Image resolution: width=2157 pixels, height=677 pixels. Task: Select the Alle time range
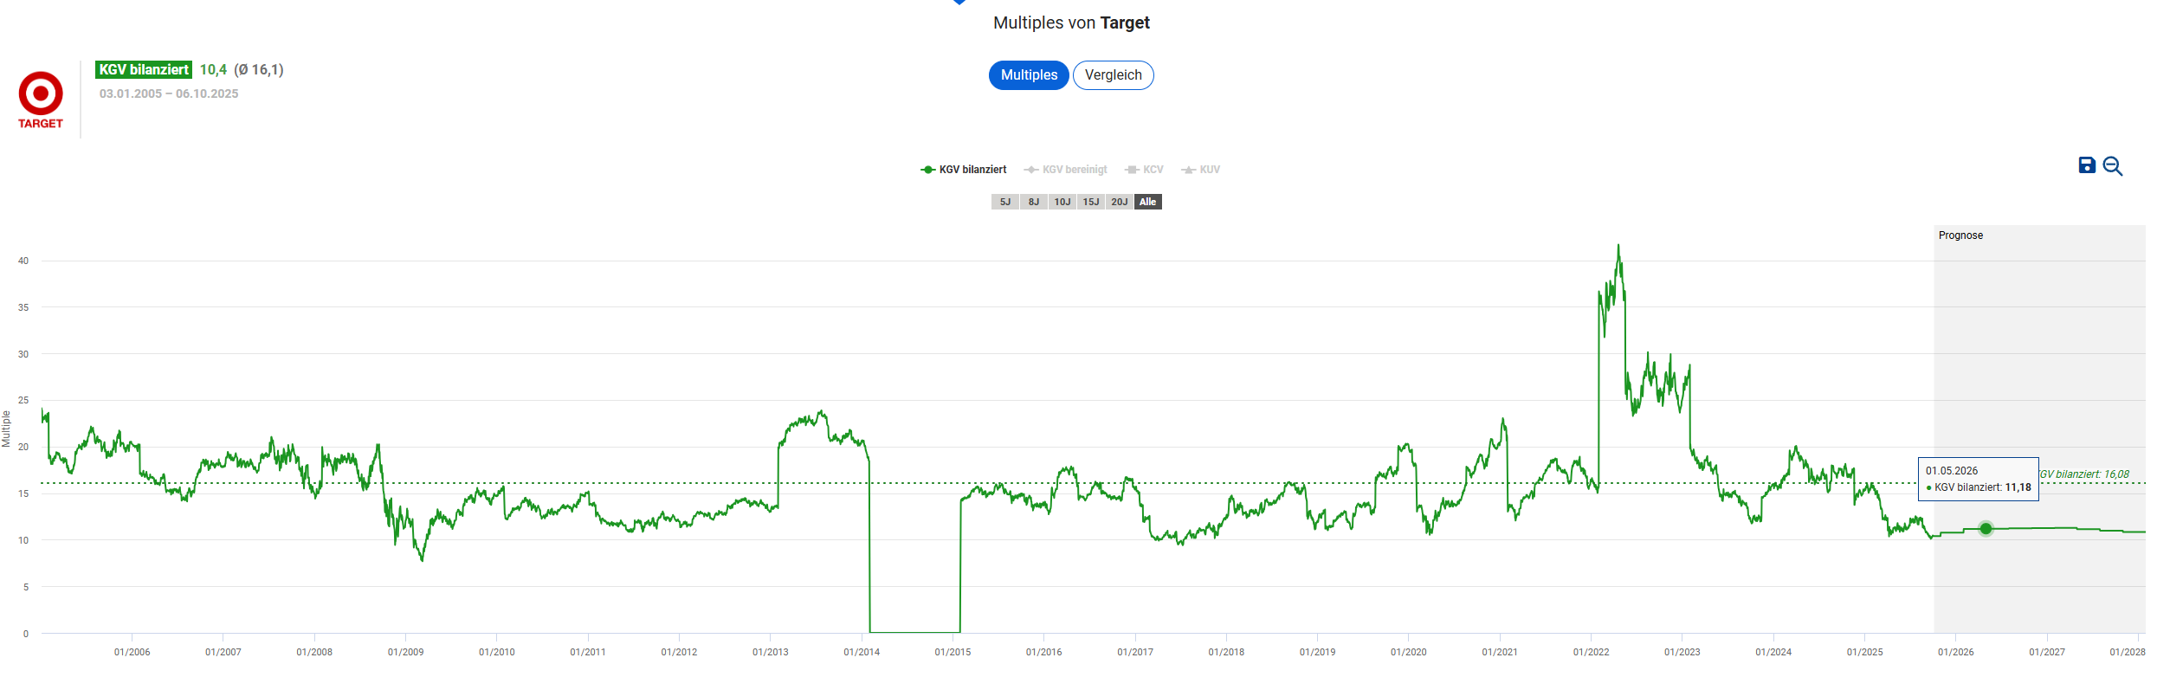[1147, 202]
